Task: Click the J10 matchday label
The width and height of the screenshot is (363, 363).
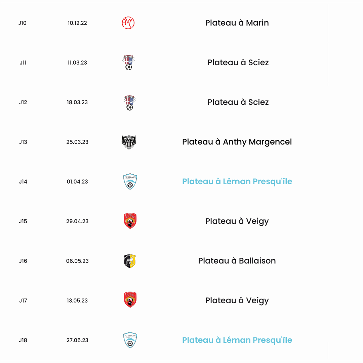Action: click(x=23, y=23)
